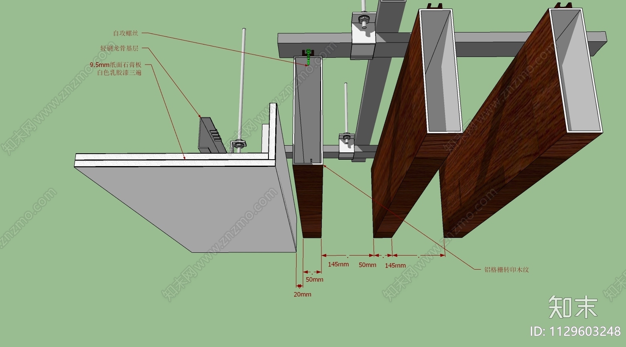Click the 白色乳胶漆三遍 label
The height and width of the screenshot is (347, 626).
(x=119, y=73)
